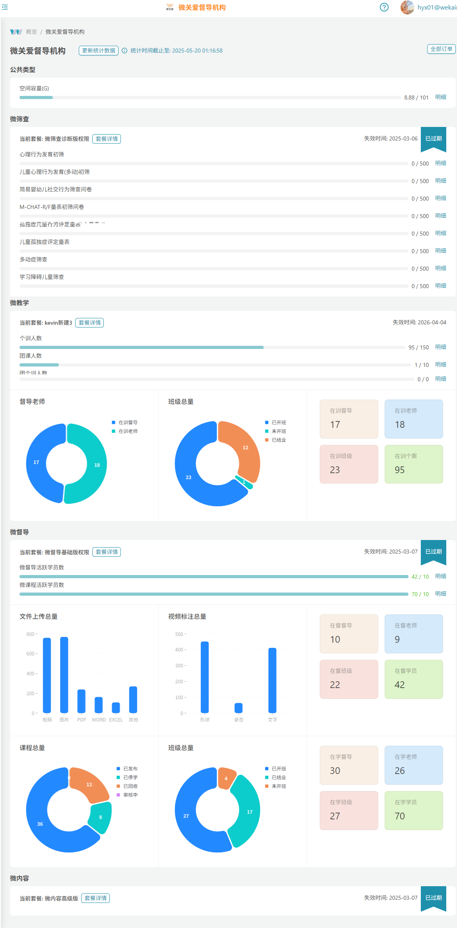Open 套餐详情 for 微筛查诊断版权限

[107, 139]
